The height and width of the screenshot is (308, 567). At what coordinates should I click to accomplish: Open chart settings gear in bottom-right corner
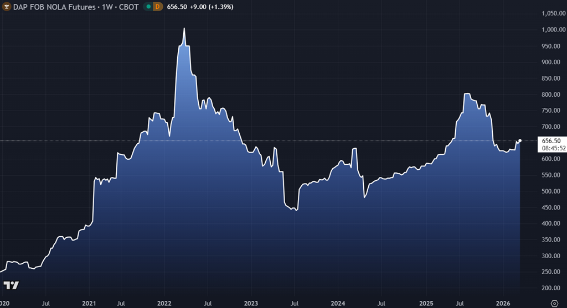[x=554, y=303]
